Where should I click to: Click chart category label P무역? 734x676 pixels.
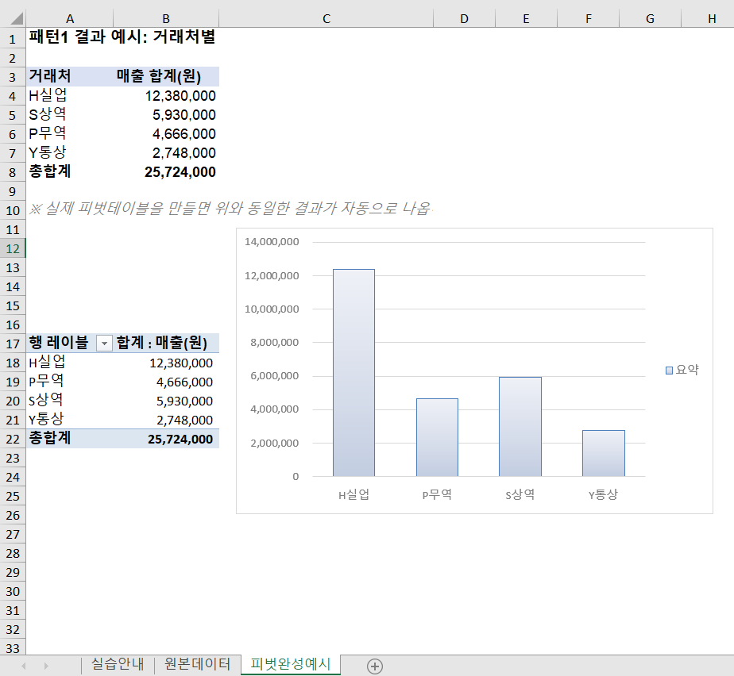click(x=437, y=494)
